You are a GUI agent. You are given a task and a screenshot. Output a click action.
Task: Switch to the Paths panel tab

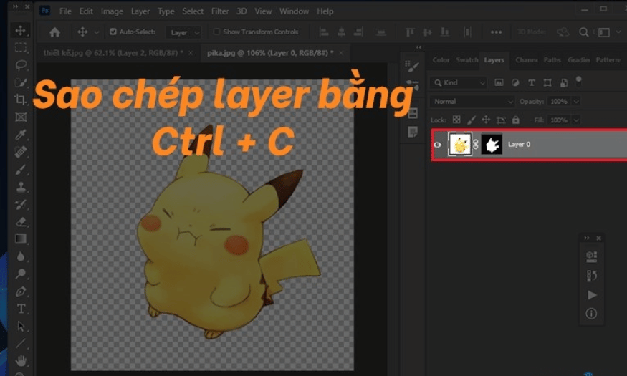click(x=552, y=60)
